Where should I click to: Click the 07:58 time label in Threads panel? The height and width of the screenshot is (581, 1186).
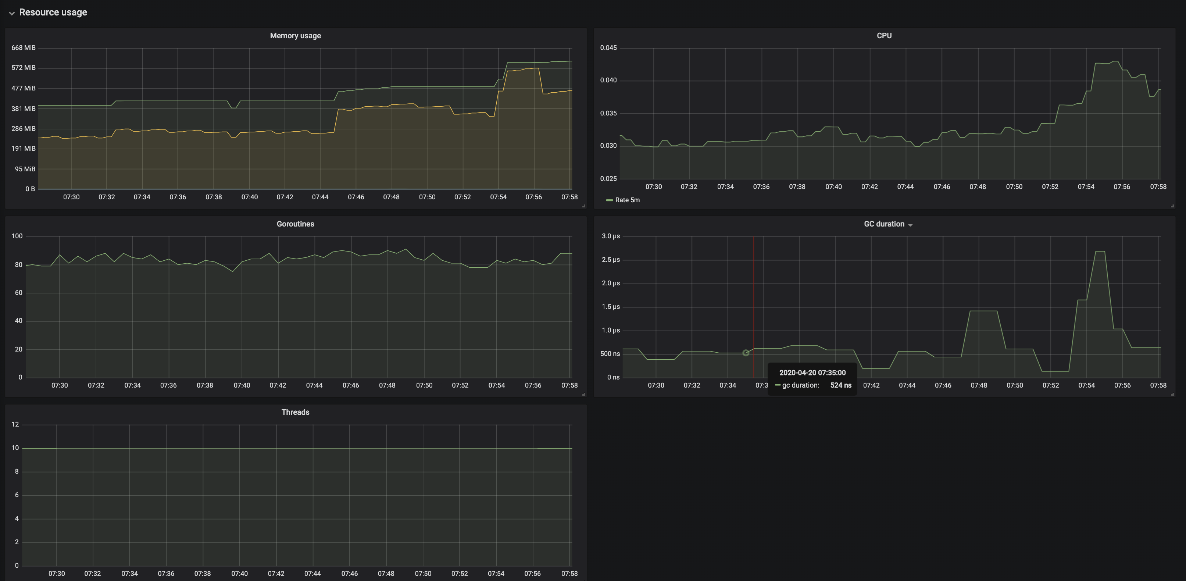[569, 574]
